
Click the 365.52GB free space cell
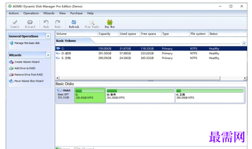[147, 58]
